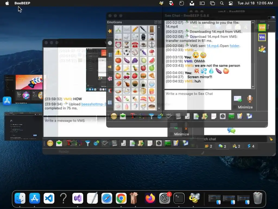Image resolution: width=278 pixels, height=209 pixels.
Task: Clear search with broom icon in main window
Action: point(271,139)
